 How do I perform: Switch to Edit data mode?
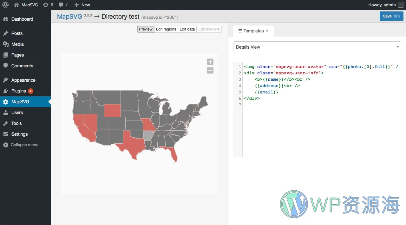(187, 29)
